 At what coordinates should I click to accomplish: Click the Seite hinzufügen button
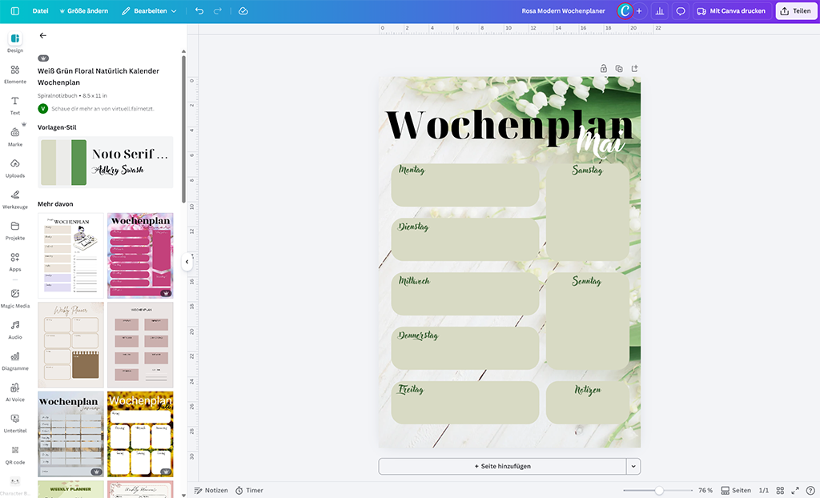pos(502,466)
